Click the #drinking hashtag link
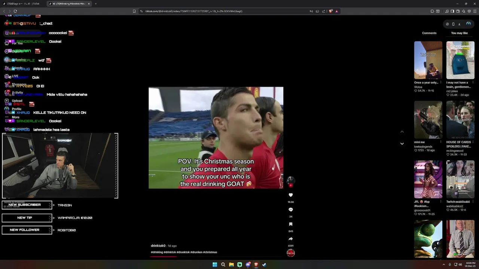The width and height of the screenshot is (479, 269). (157, 252)
